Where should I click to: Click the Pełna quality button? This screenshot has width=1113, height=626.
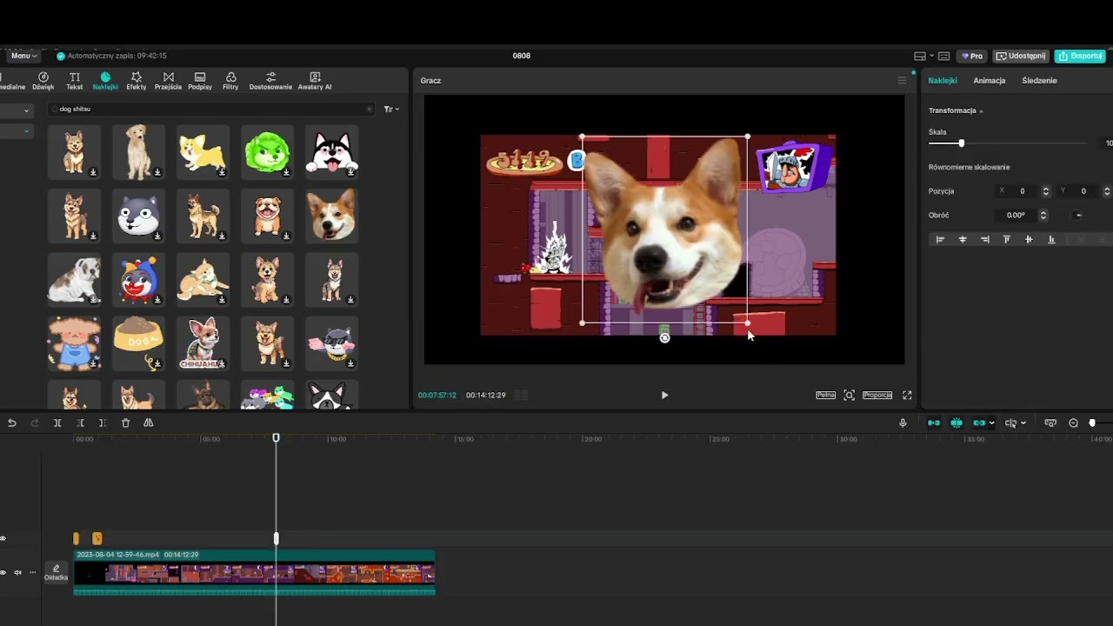(x=826, y=395)
